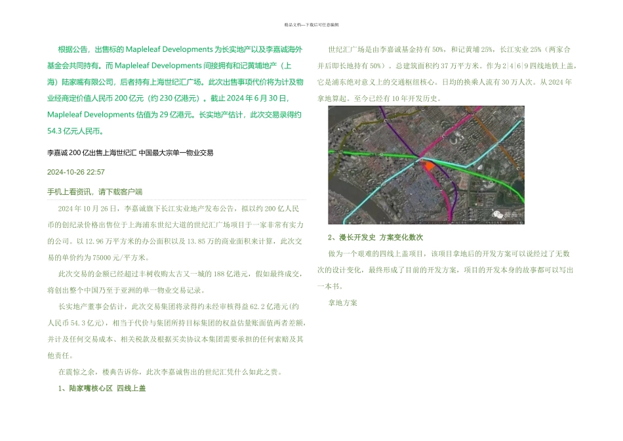Click the line starting '次的设计变化，最终形成了'

(445, 270)
